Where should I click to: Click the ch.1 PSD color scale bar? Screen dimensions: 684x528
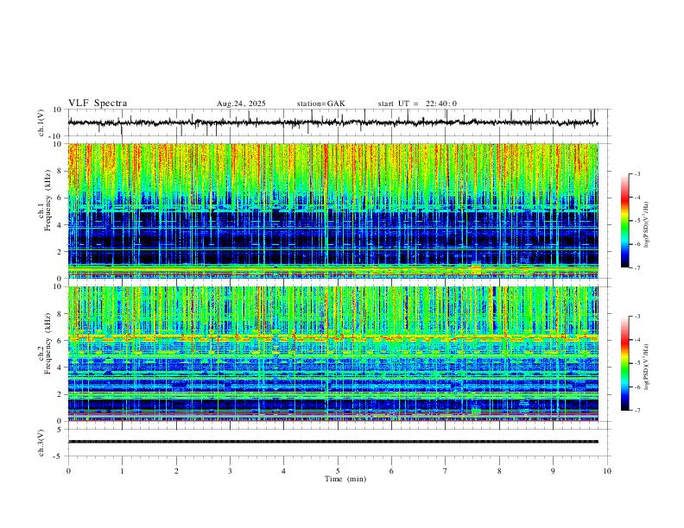click(x=624, y=221)
